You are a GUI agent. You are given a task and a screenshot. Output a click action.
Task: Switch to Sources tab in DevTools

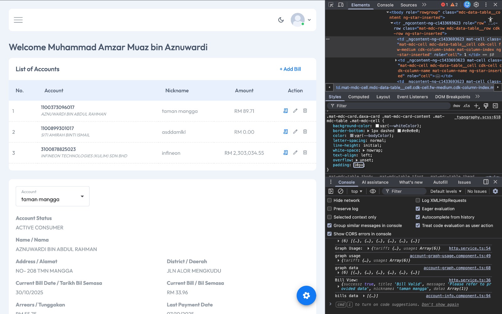tap(409, 5)
